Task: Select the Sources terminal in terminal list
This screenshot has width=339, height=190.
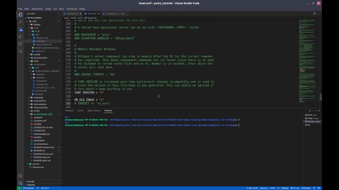Action: pos(312,121)
